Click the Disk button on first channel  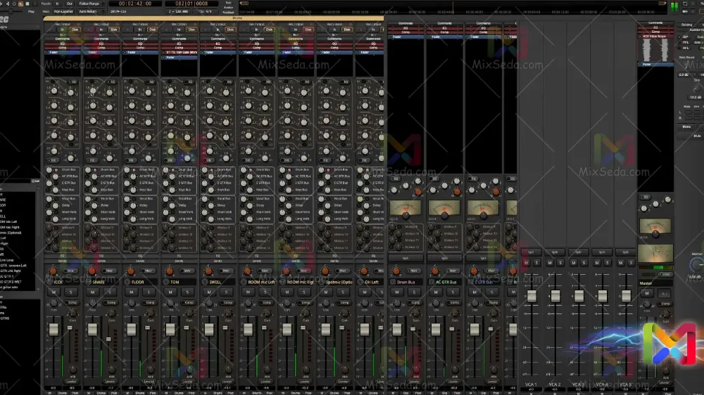click(74, 29)
